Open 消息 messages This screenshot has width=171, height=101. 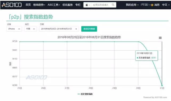click(157, 5)
